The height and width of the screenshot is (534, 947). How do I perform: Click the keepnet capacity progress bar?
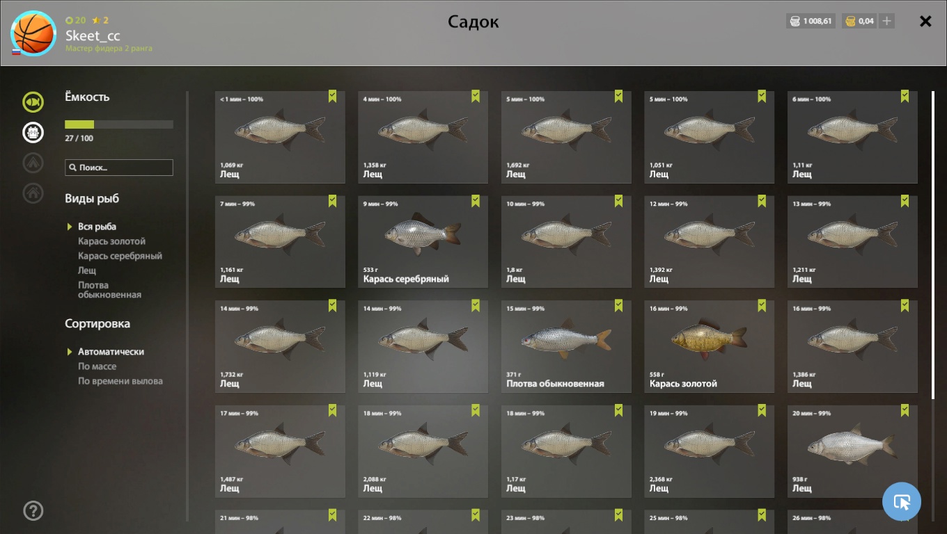coord(119,124)
